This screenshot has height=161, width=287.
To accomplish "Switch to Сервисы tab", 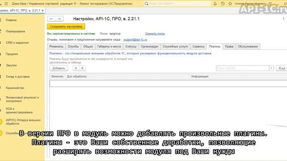I will coord(198,47).
